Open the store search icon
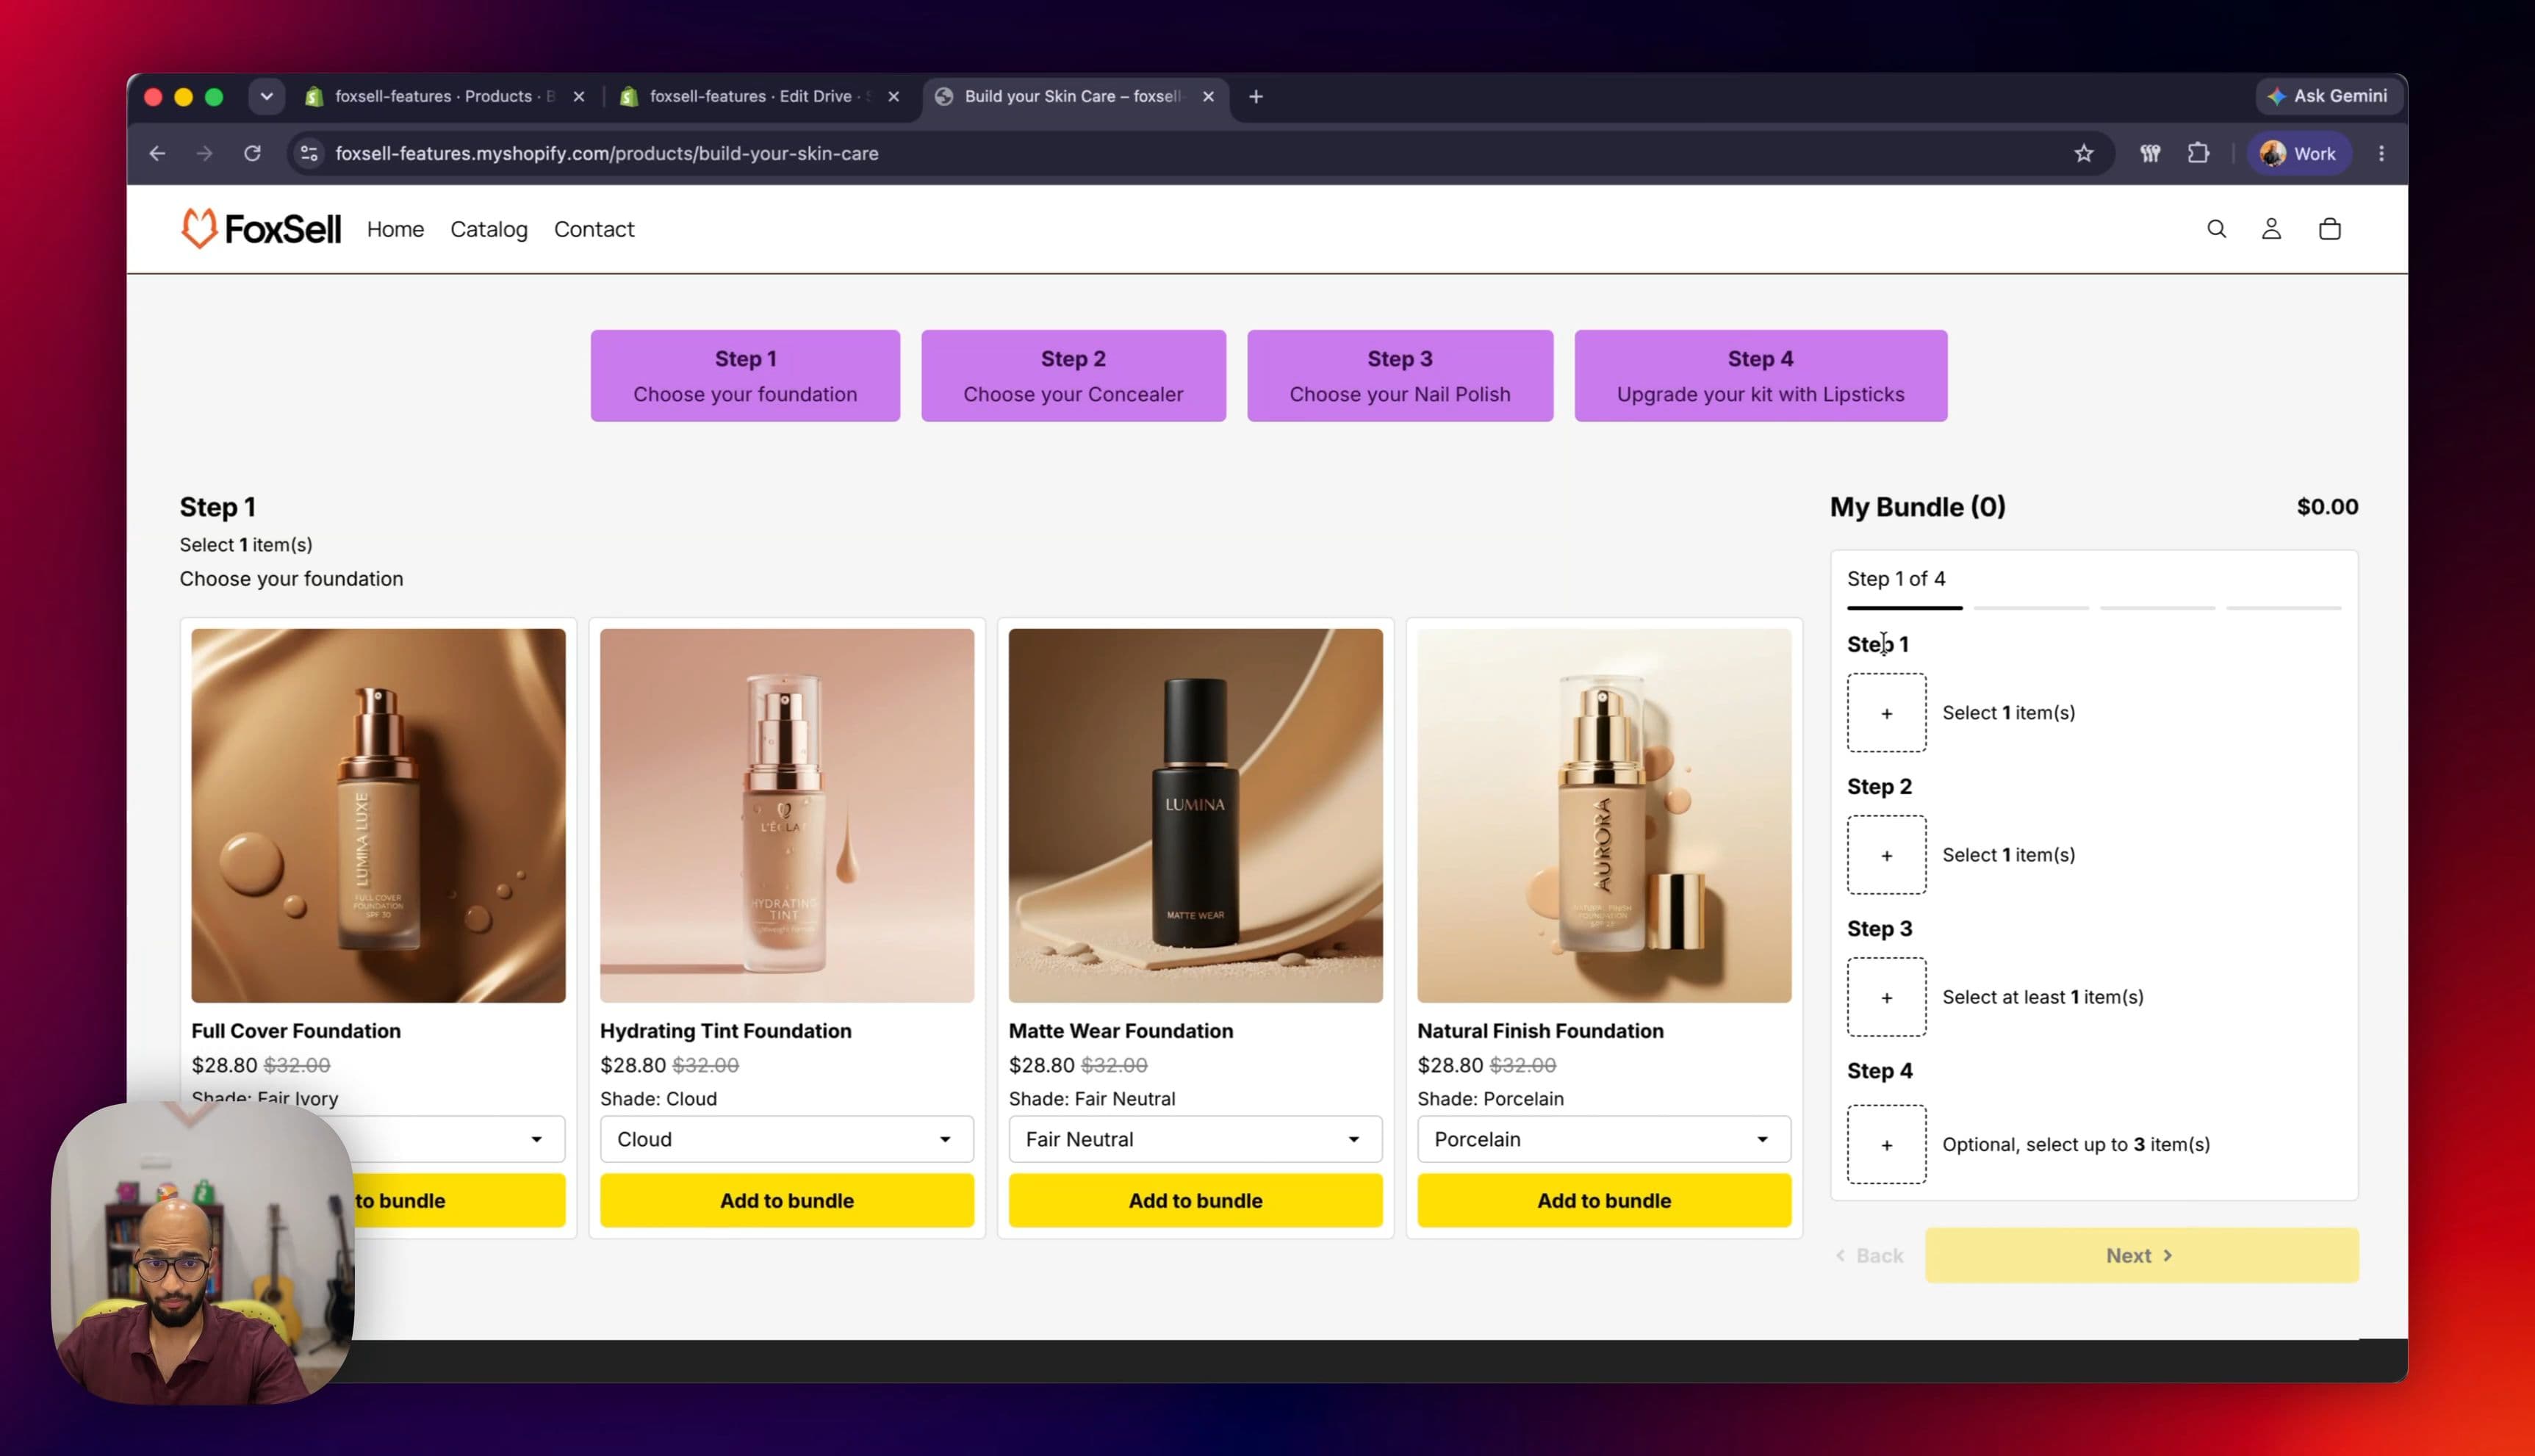2535x1456 pixels. pos(2216,229)
